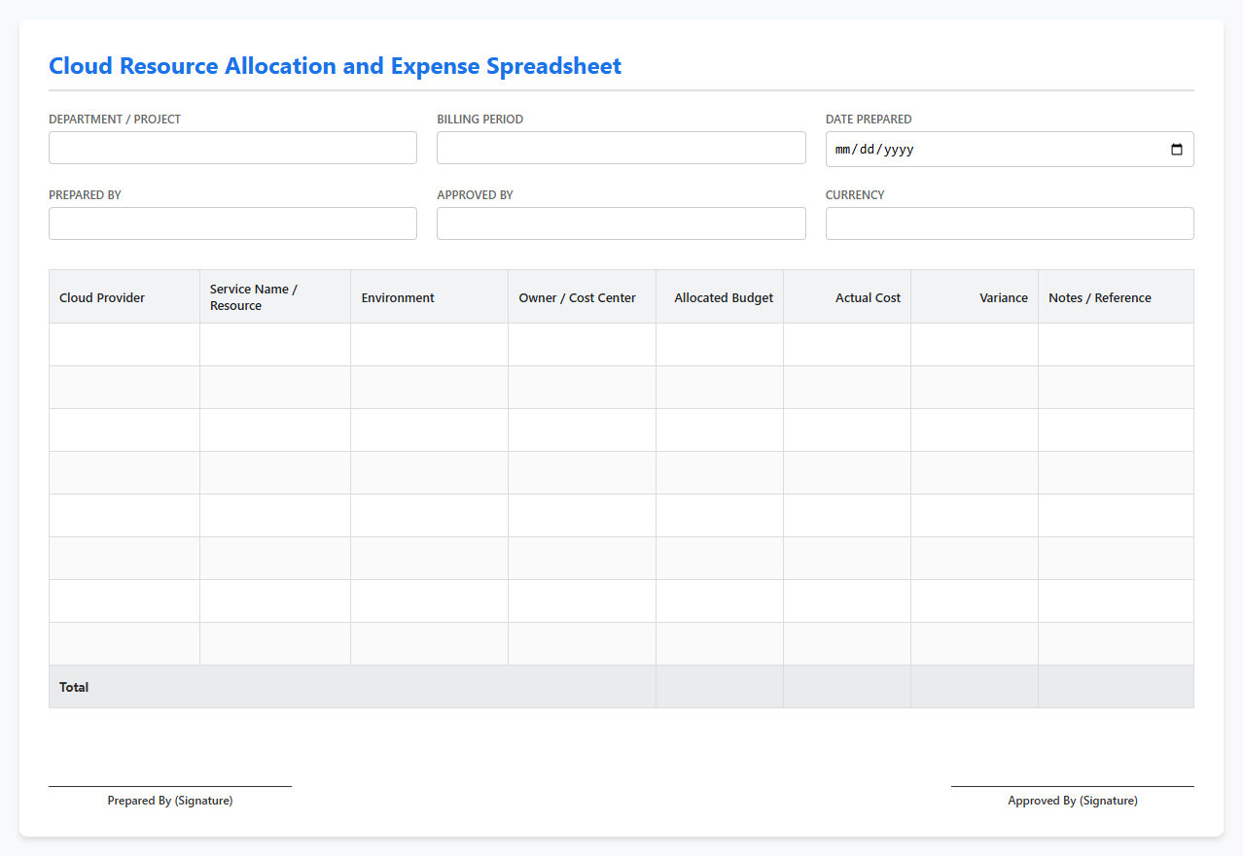Click the Prepared By (Signature) line label
Screen dimensions: 1243x856
170,801
